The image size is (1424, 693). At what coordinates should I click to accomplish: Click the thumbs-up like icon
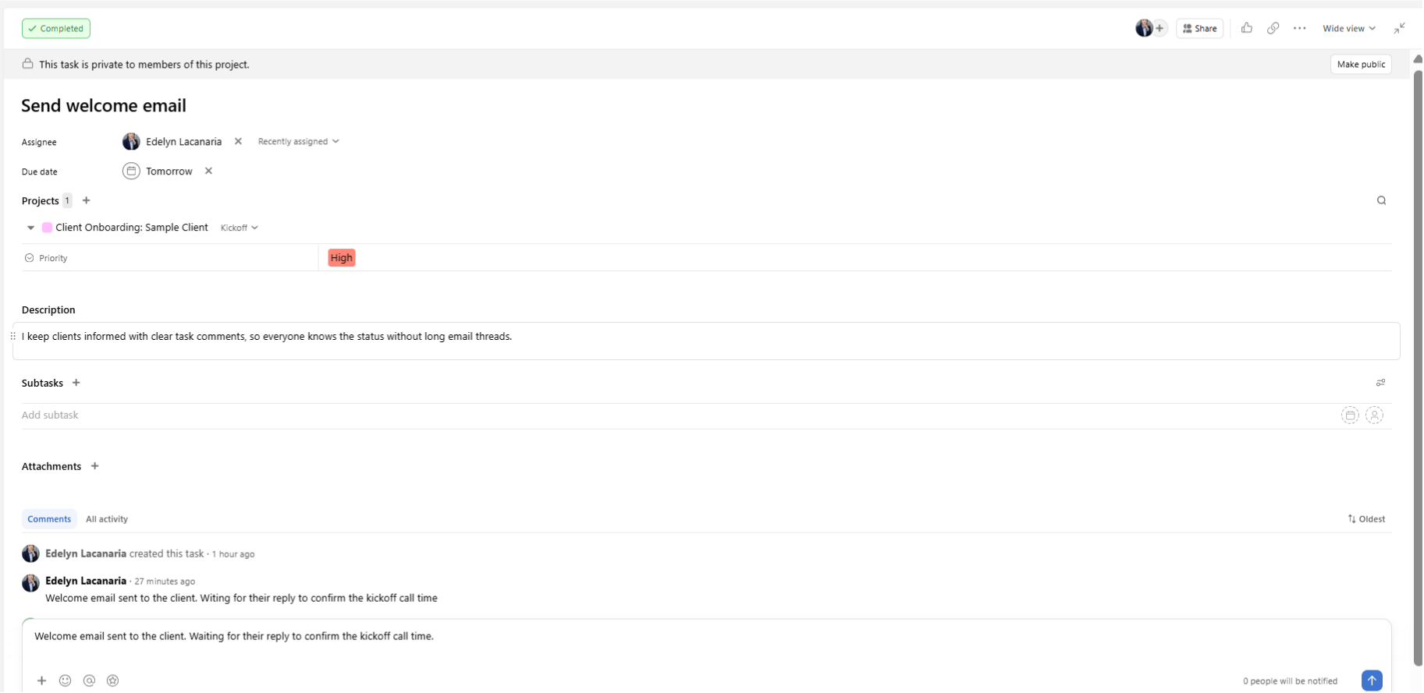tap(1247, 28)
